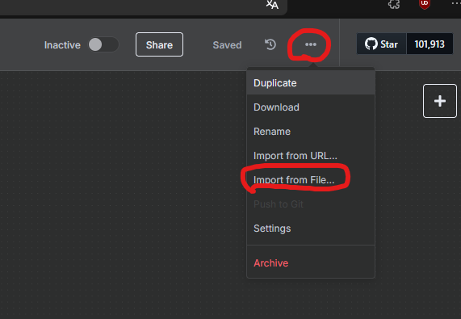Choose Download in the workflow menu
The image size is (461, 319).
pyautogui.click(x=311, y=107)
